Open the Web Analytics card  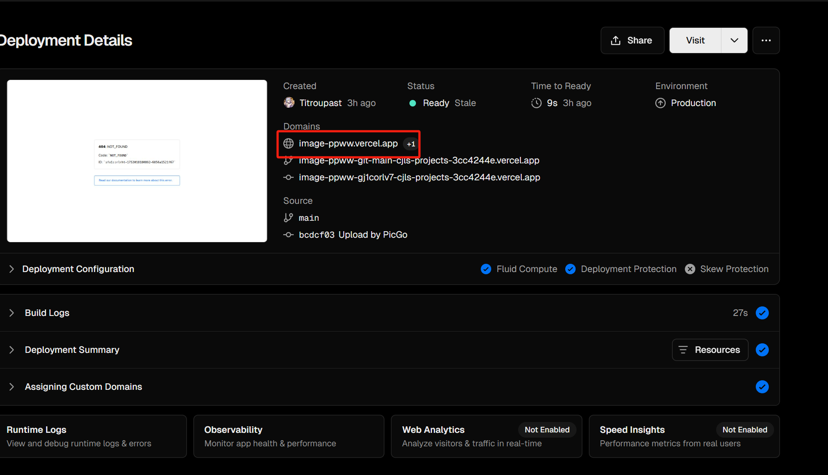(x=486, y=436)
